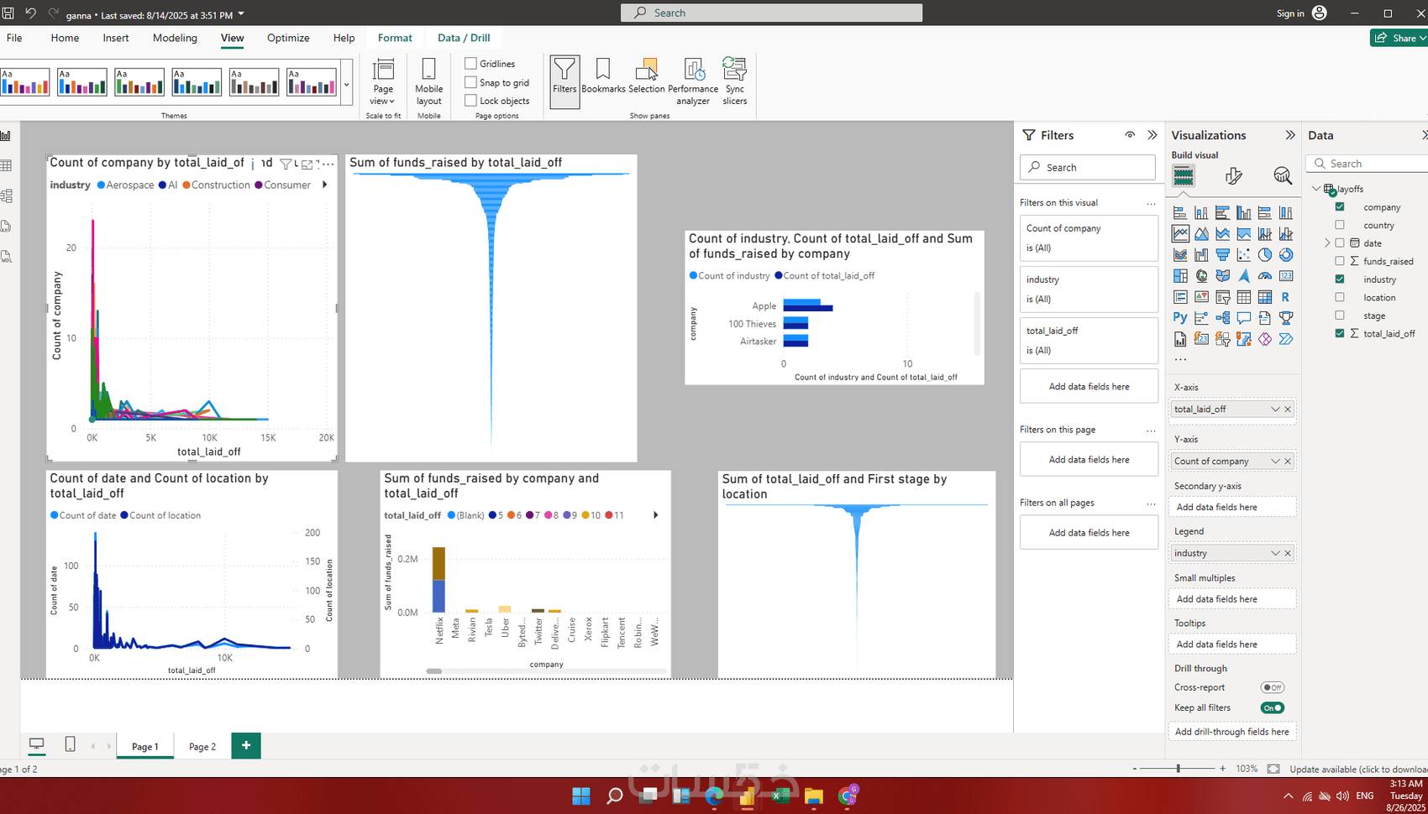1428x814 pixels.
Task: Search in the Filters pane
Action: 1088,167
